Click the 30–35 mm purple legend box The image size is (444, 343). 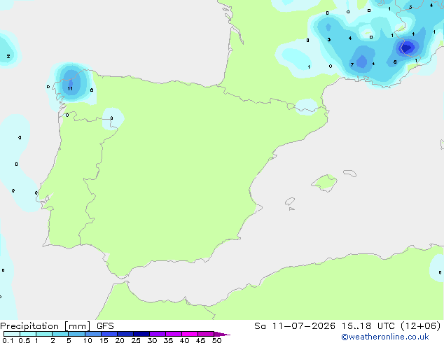pyautogui.click(x=158, y=334)
